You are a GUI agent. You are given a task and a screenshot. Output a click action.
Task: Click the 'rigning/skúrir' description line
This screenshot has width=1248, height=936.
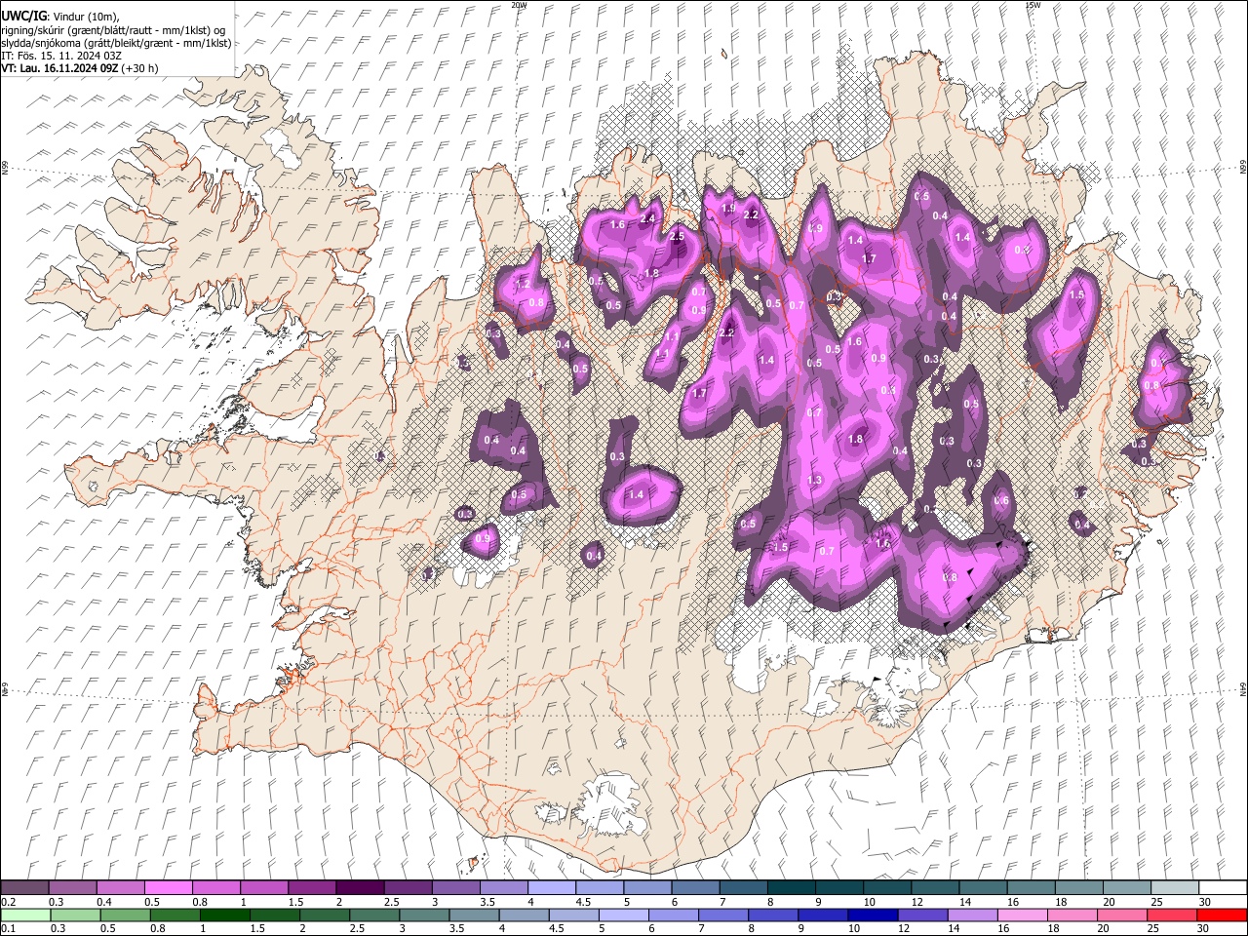(113, 29)
